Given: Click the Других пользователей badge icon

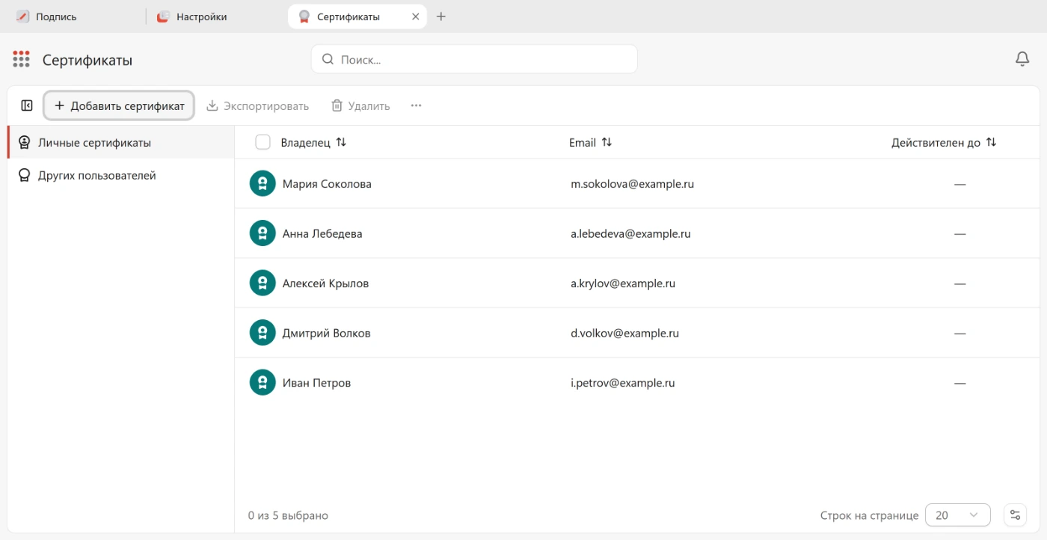Looking at the screenshot, I should tap(24, 176).
